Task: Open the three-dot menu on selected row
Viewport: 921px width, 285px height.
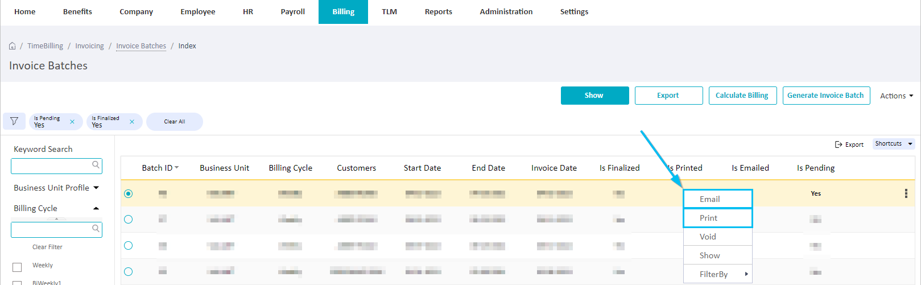Action: coord(906,193)
